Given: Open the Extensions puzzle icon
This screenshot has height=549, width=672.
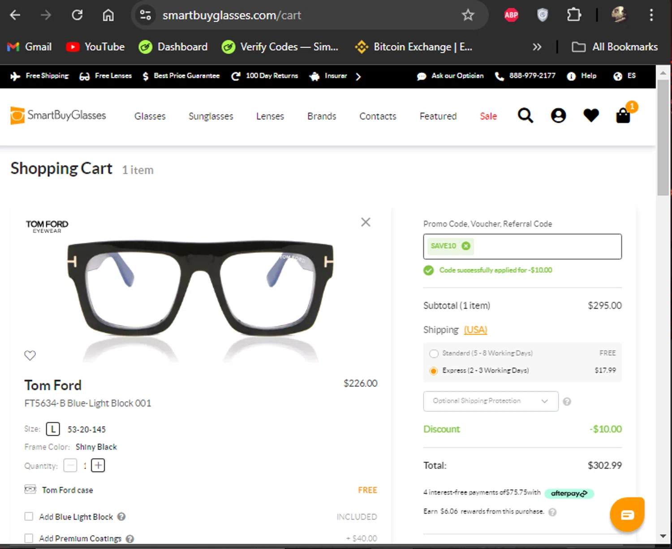Looking at the screenshot, I should [574, 15].
